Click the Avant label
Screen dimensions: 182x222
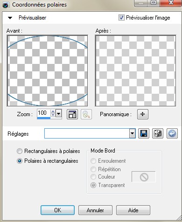[14, 31]
